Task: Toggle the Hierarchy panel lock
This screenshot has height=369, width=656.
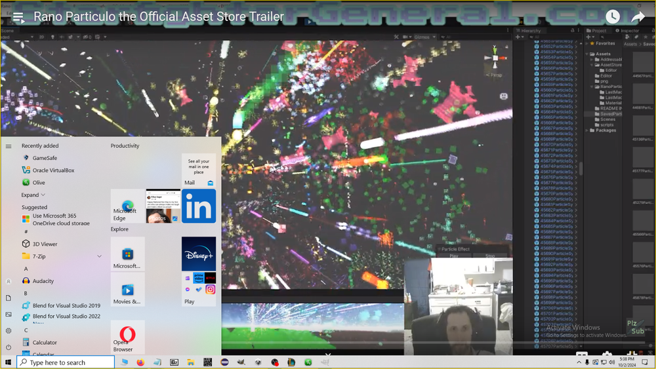Action: pyautogui.click(x=572, y=31)
